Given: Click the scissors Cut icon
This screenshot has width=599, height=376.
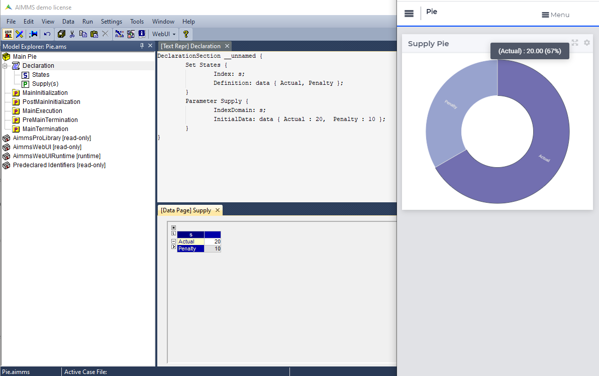Looking at the screenshot, I should [x=72, y=34].
